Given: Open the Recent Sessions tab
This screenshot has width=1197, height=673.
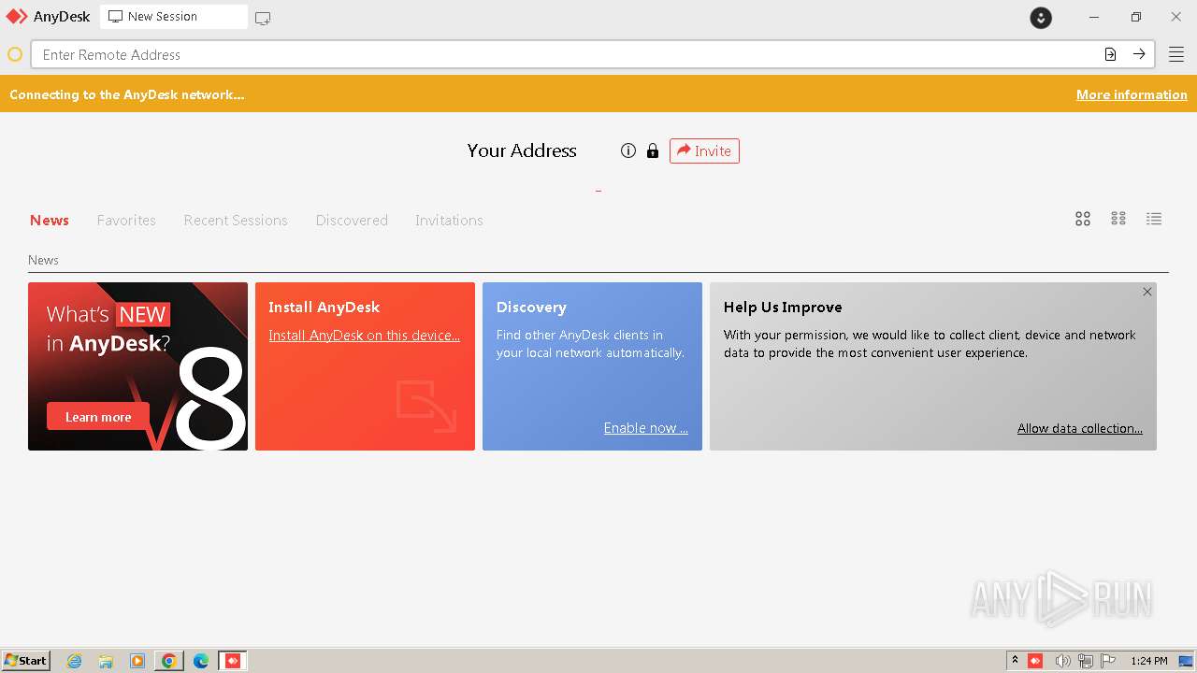Looking at the screenshot, I should [236, 221].
